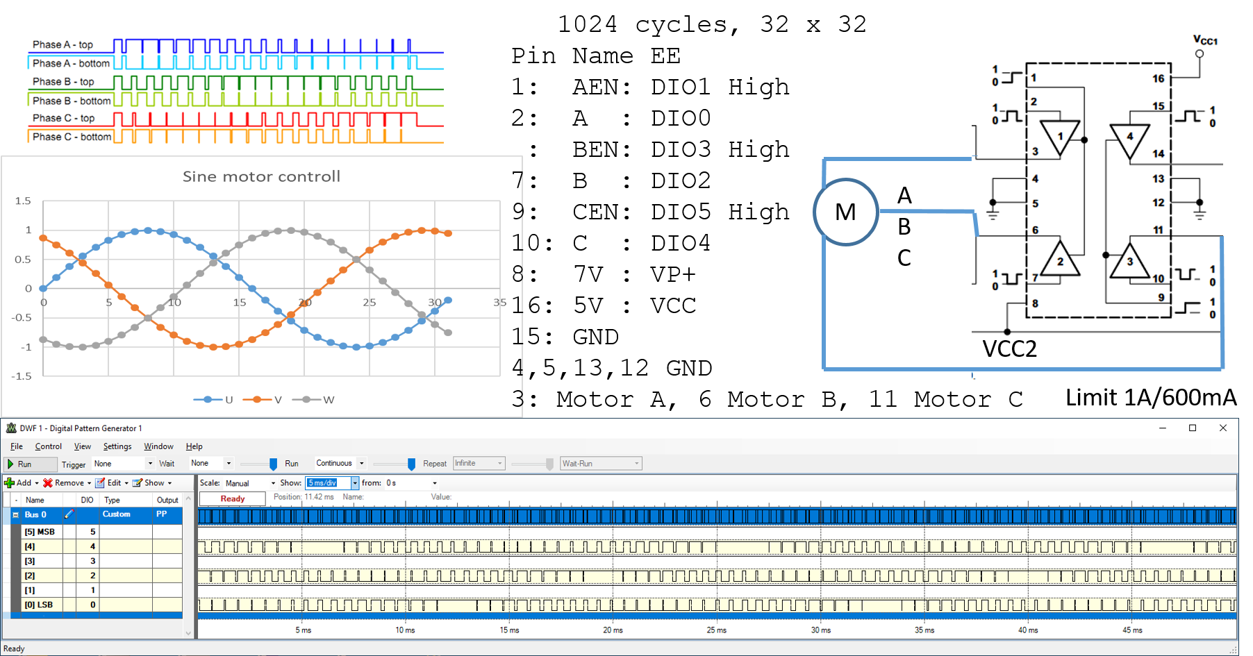Image resolution: width=1253 pixels, height=656 pixels.
Task: Expand the Show time-per-division dropdown
Action: (355, 483)
